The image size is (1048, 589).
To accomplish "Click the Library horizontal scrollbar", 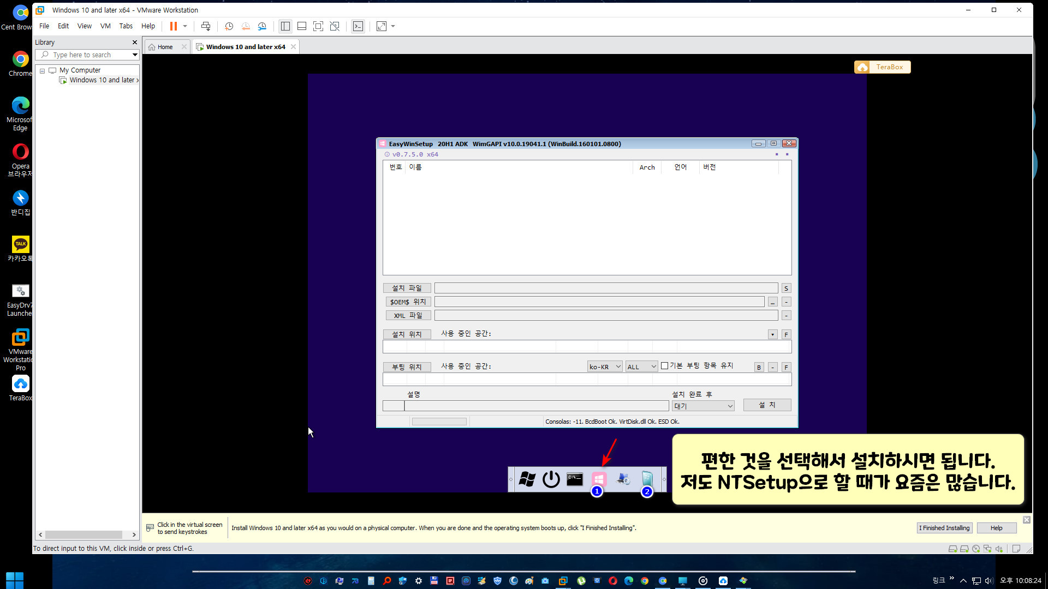I will click(x=85, y=535).
